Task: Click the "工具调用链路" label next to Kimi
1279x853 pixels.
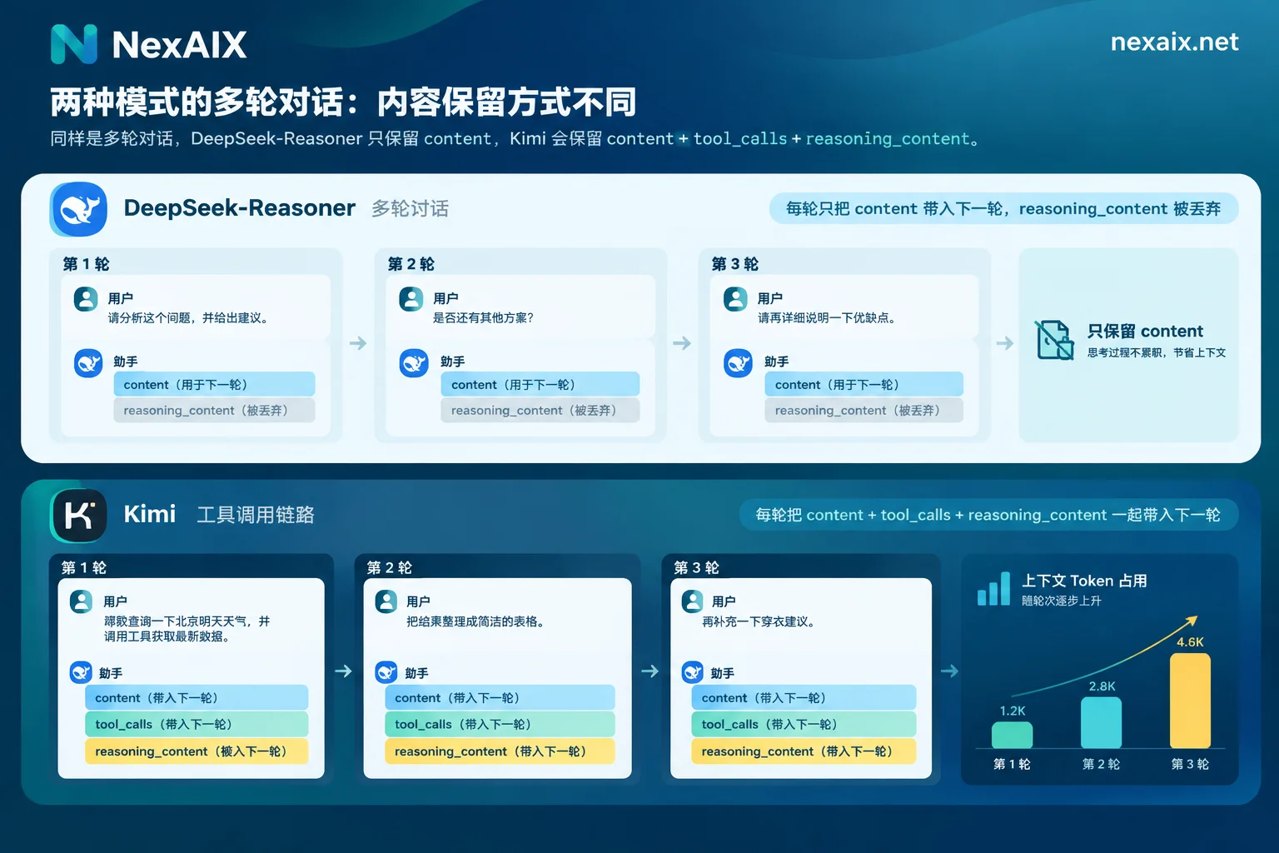Action: (x=256, y=516)
